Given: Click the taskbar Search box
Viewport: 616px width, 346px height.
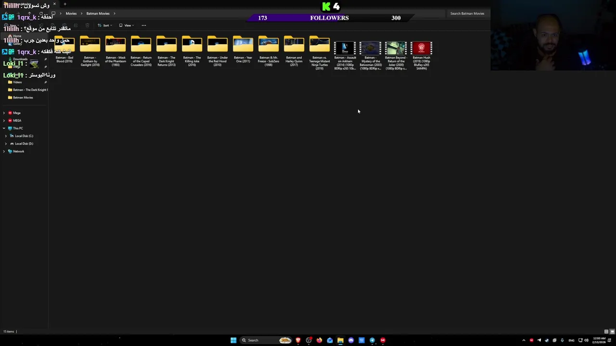Looking at the screenshot, I should [x=266, y=340].
